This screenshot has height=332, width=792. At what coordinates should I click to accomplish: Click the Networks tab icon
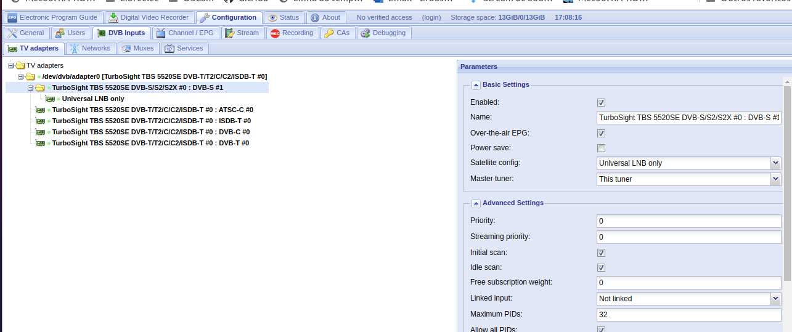75,48
